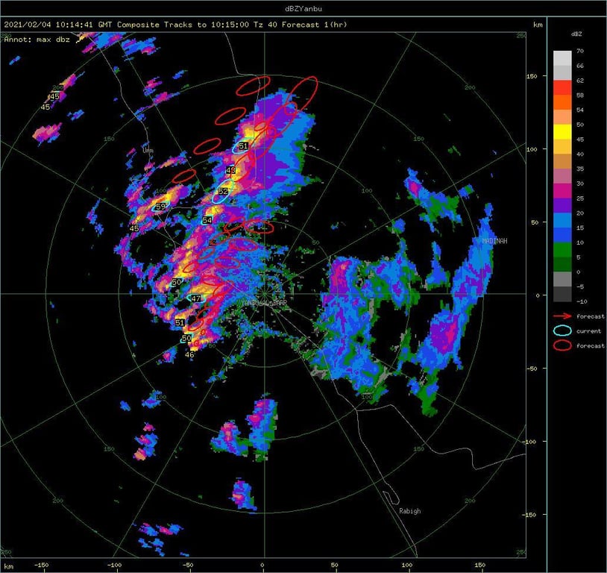Click the storm label 52
Screen dimensions: 607x573
pyautogui.click(x=224, y=191)
